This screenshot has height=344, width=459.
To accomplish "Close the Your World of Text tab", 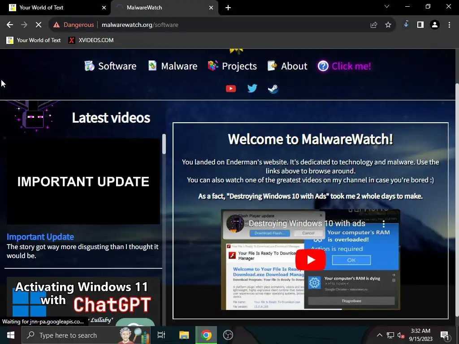I will [104, 8].
